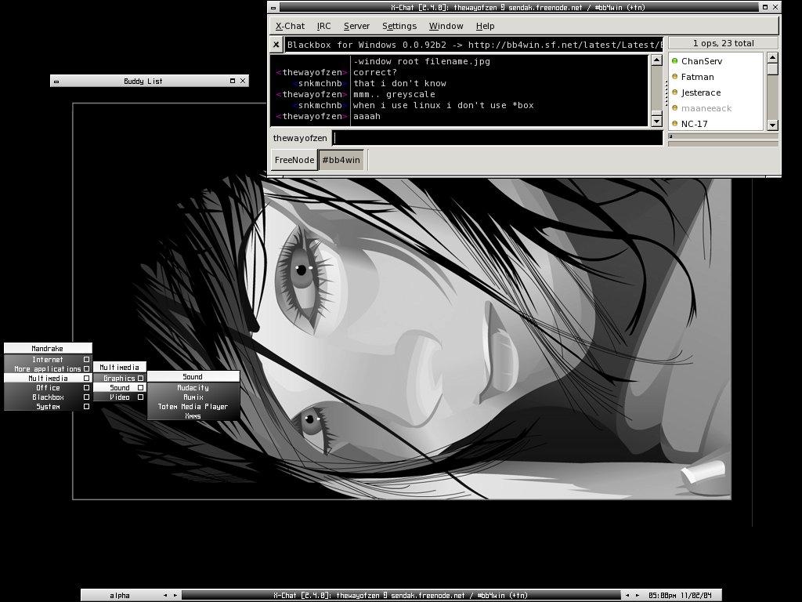Click the status dot next to Fatman
The image size is (802, 602).
[674, 77]
